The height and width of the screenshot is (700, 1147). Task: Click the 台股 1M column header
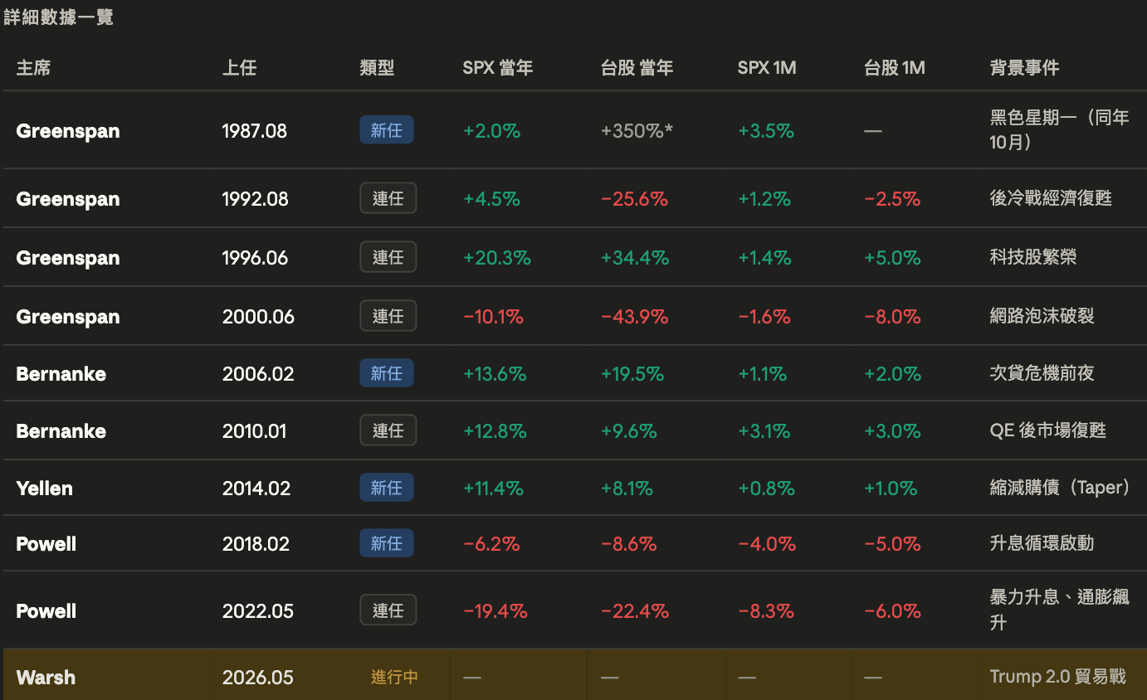pos(895,68)
